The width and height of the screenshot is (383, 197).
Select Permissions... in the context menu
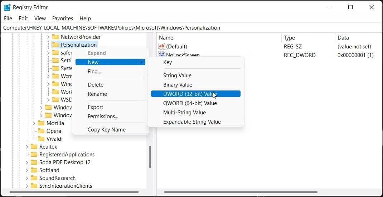click(x=110, y=116)
